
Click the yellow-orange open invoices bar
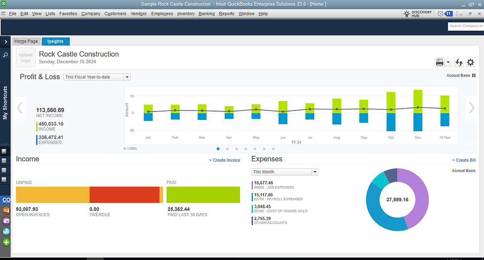point(52,194)
